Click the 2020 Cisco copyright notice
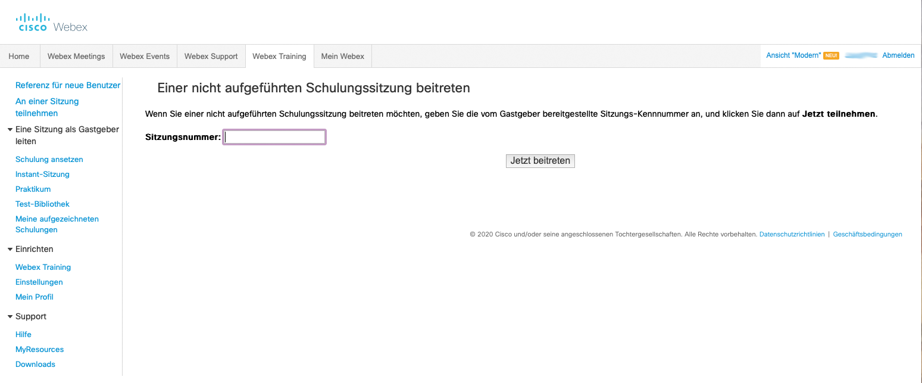The width and height of the screenshot is (922, 383). point(613,235)
